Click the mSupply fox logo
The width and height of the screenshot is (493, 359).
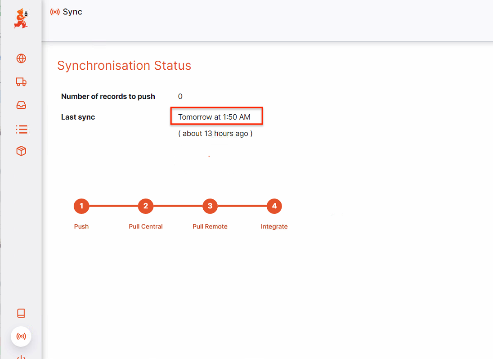(21, 18)
